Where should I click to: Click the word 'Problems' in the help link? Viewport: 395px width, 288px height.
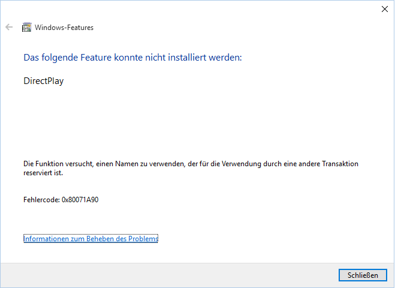coord(143,239)
